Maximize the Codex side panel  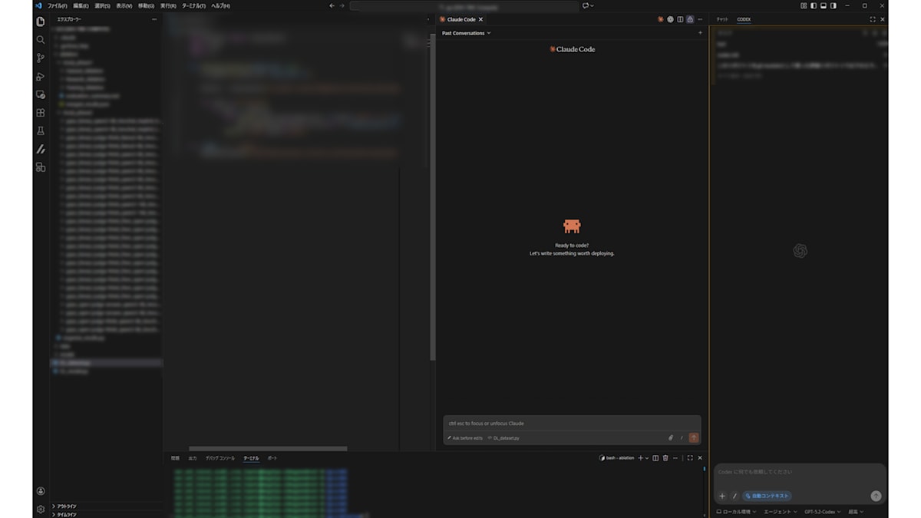tap(873, 19)
